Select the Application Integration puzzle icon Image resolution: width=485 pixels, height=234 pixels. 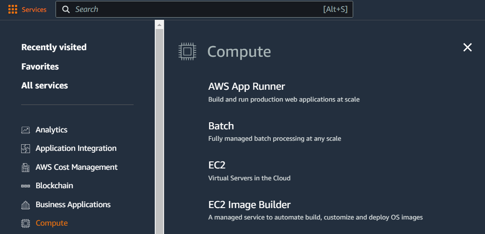[26, 149]
